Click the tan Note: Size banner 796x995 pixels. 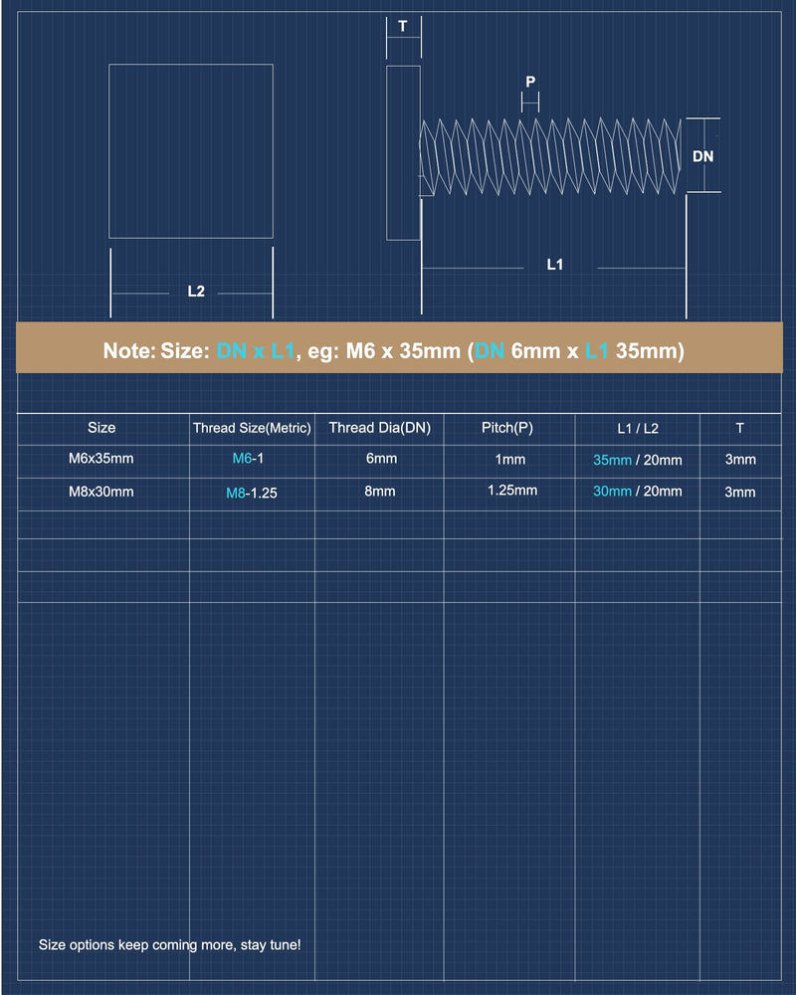click(399, 347)
